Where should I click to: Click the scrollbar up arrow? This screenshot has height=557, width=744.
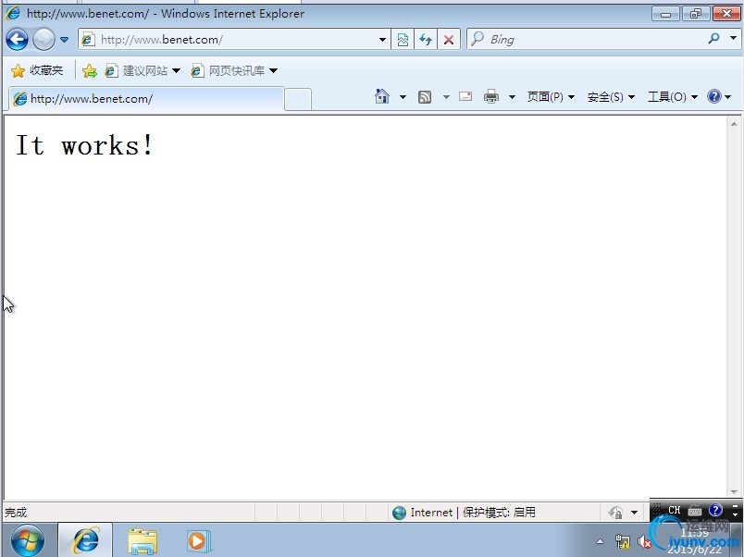pyautogui.click(x=734, y=124)
